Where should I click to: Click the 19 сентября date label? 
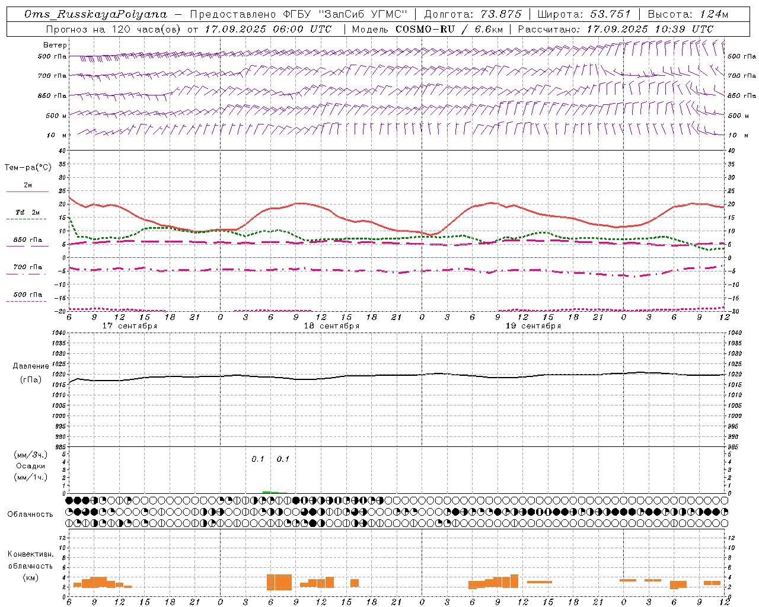pyautogui.click(x=533, y=326)
